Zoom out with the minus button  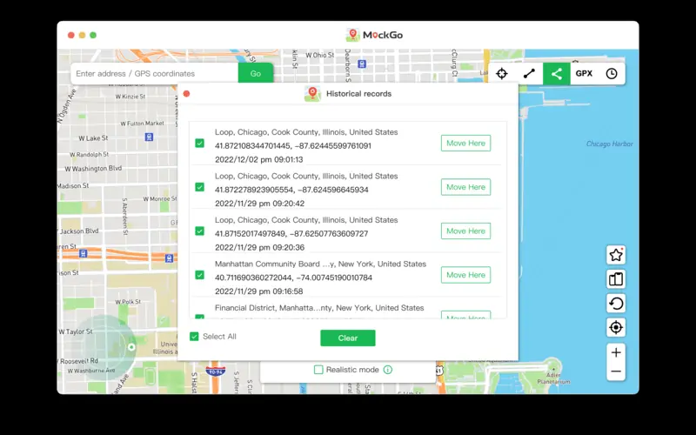click(616, 371)
